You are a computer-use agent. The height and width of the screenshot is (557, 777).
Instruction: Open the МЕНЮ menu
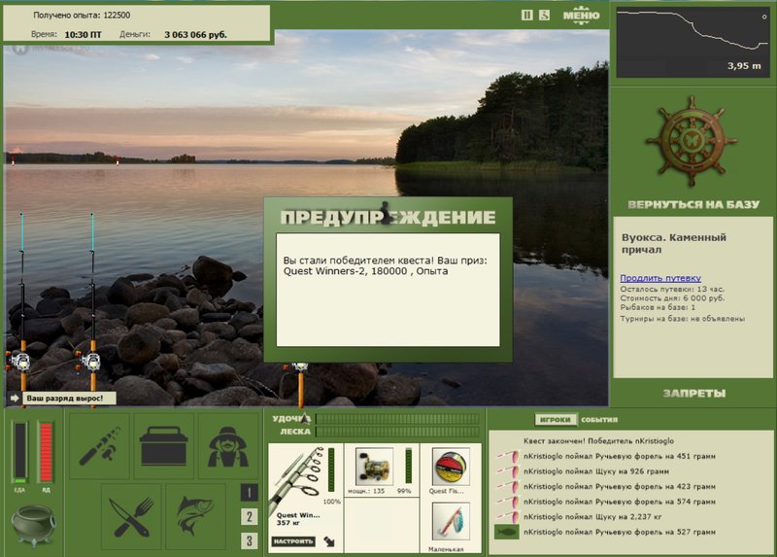click(x=581, y=16)
